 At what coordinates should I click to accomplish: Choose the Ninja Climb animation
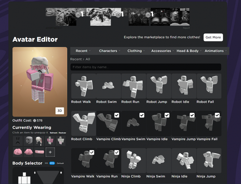133,161
